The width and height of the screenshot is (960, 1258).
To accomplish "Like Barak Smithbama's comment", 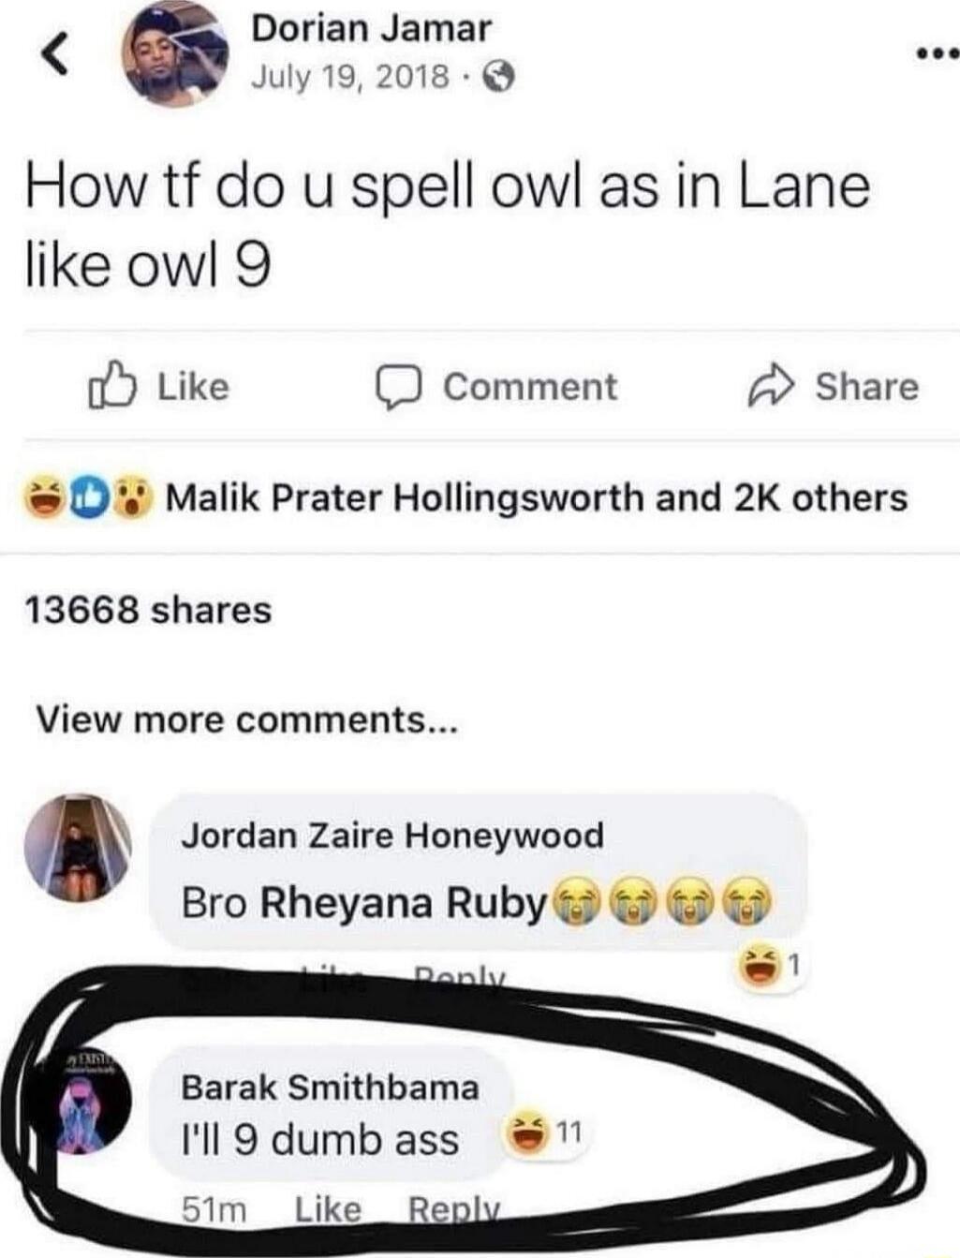I will click(328, 1209).
